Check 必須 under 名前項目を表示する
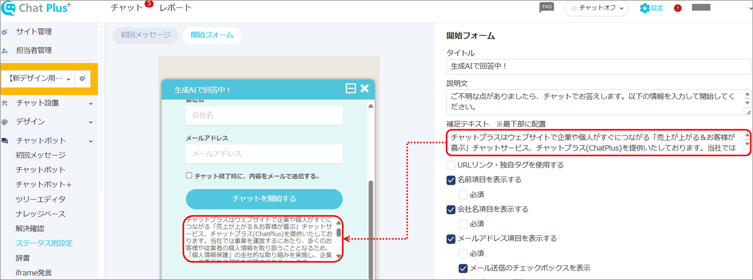 pyautogui.click(x=463, y=195)
